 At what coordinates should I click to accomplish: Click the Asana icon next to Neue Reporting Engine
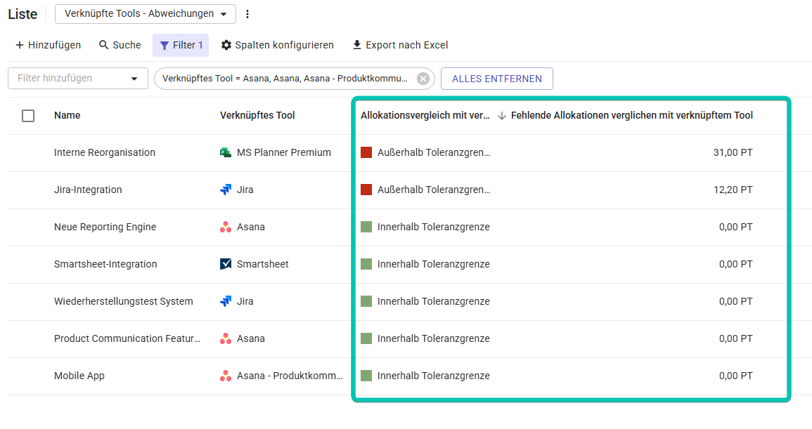coord(226,227)
